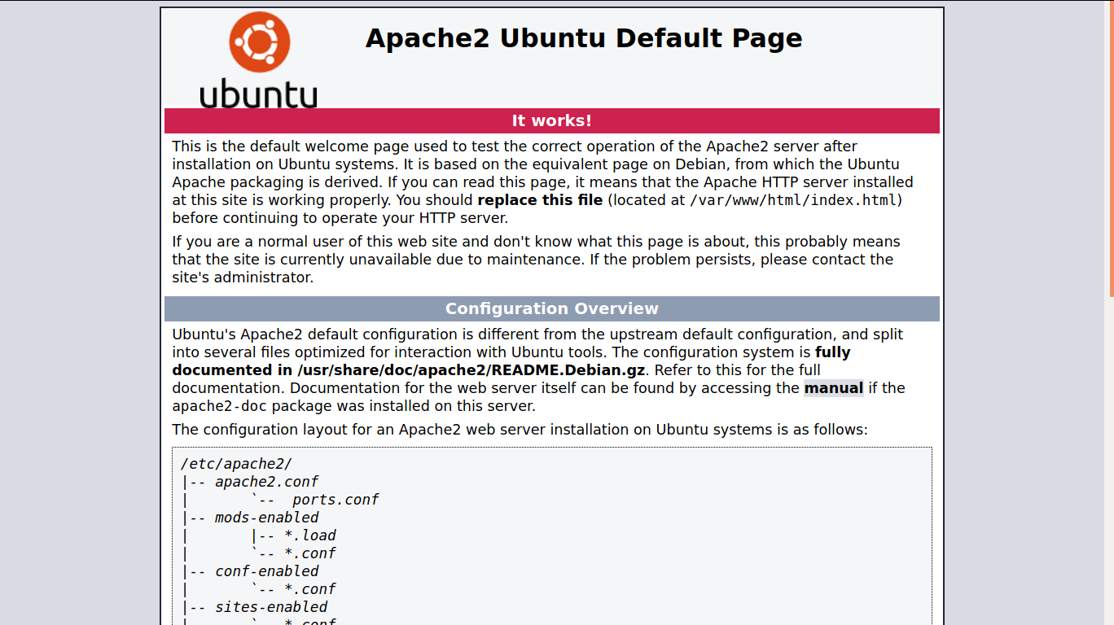Select the "/var/www/html/index.html" file path
The image size is (1114, 625).
[x=793, y=200]
